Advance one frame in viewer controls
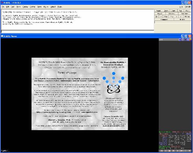Image resolution: width=193 pixels, height=153 pixels. coord(178,151)
